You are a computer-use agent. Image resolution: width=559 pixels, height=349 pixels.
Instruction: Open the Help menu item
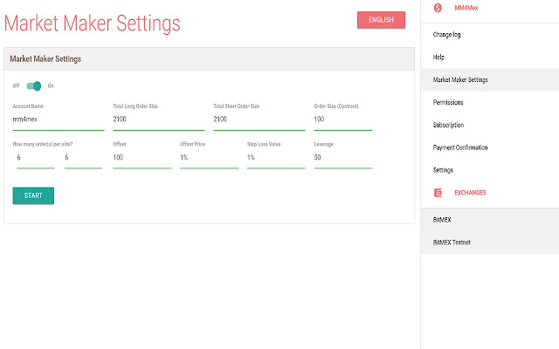tap(490, 57)
